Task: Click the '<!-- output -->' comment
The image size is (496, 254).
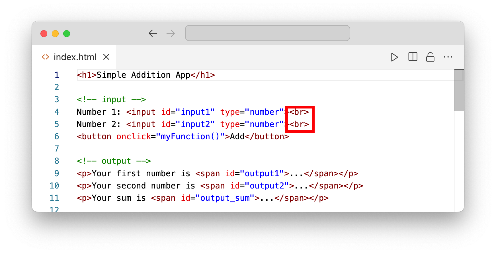Action: coord(114,161)
